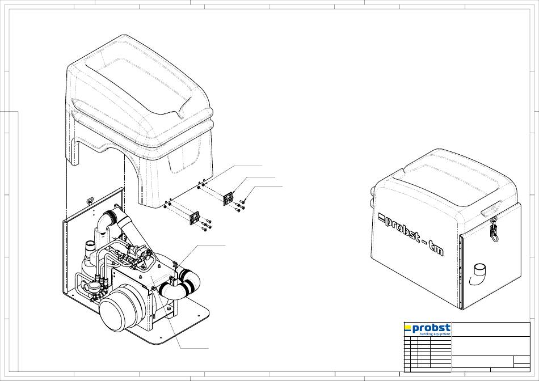The image size is (539, 381).
Task: Select the "handling equipment" tagline text
Action: click(435, 334)
